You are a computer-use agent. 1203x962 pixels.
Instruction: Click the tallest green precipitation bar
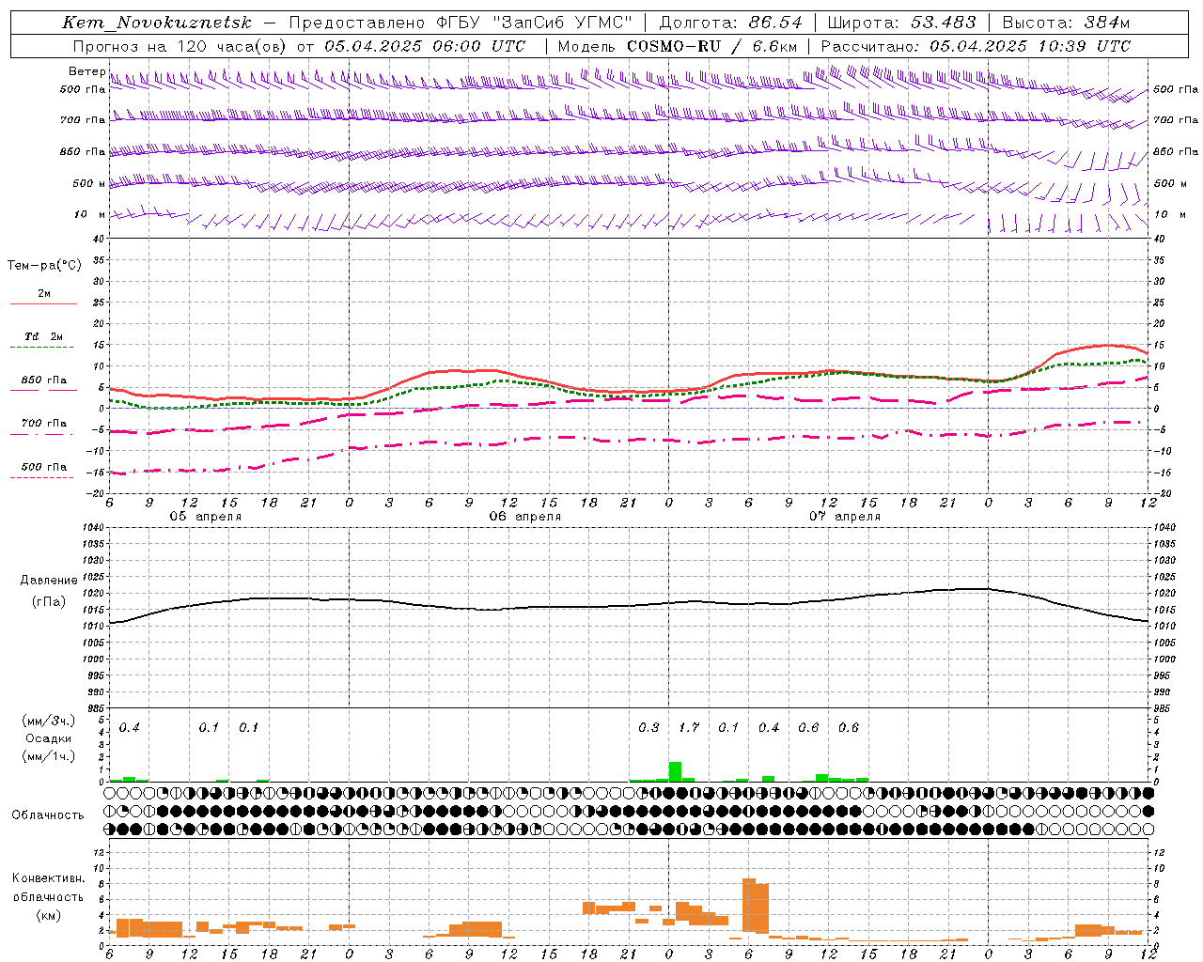coord(675,771)
